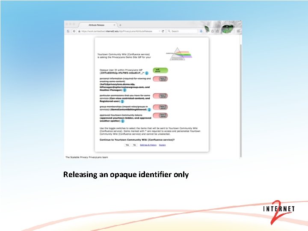Viewport: 308px width, 231px height.
Task: Click the No button
Action: [135, 145]
